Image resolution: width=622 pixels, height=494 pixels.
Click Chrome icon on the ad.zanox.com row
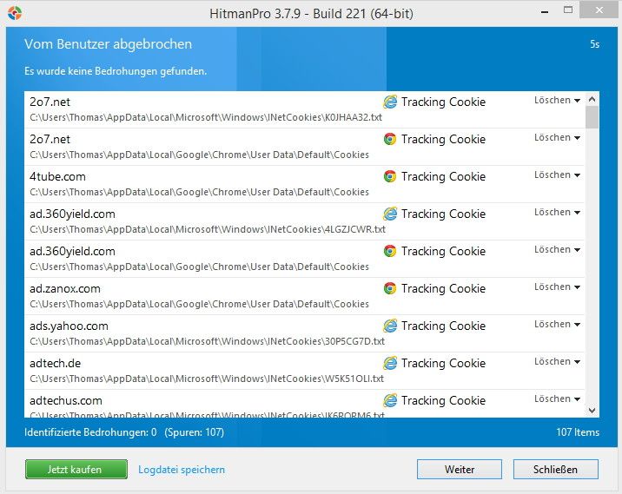coord(390,288)
